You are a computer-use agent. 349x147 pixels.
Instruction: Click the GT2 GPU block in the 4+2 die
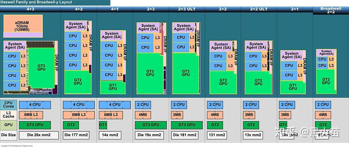(78, 82)
